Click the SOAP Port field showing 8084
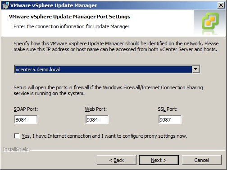227x170 pixels. [26, 120]
